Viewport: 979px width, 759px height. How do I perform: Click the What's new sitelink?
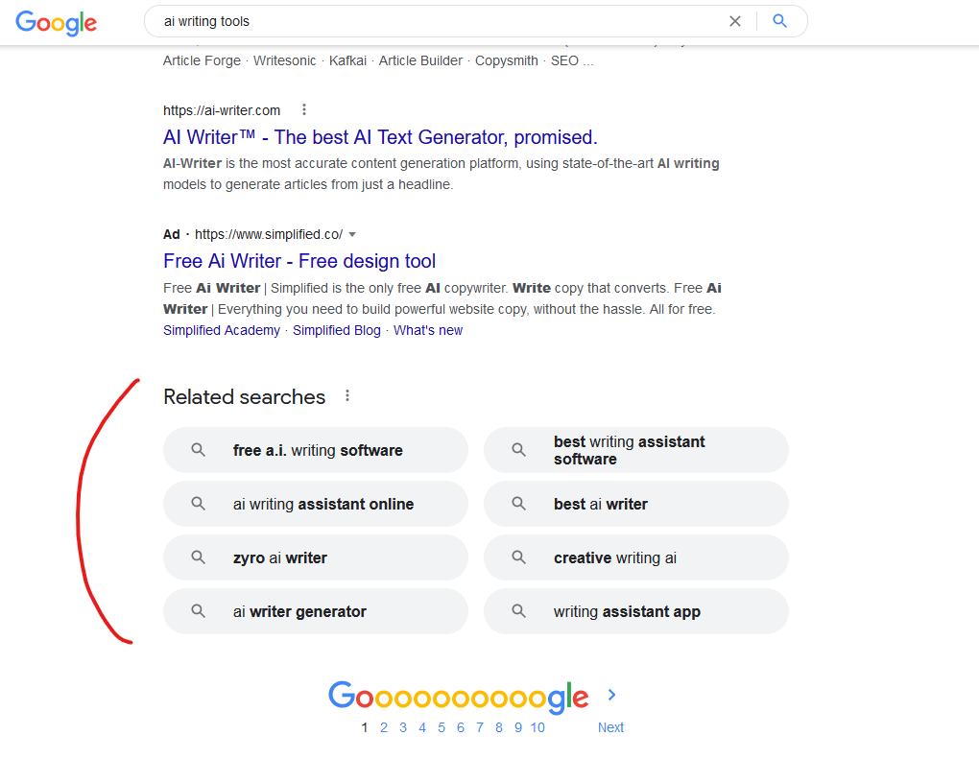428,330
